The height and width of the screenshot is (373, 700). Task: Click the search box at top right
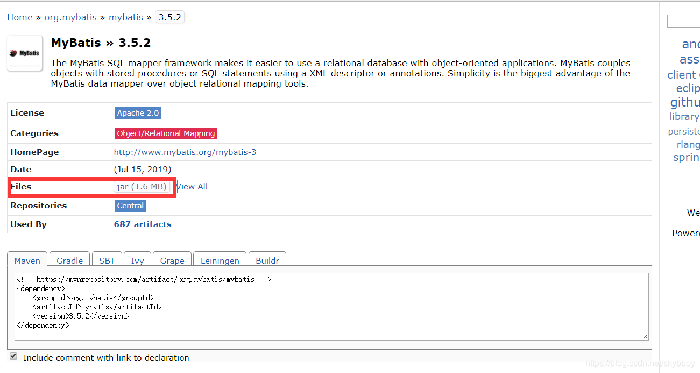pyautogui.click(x=683, y=22)
